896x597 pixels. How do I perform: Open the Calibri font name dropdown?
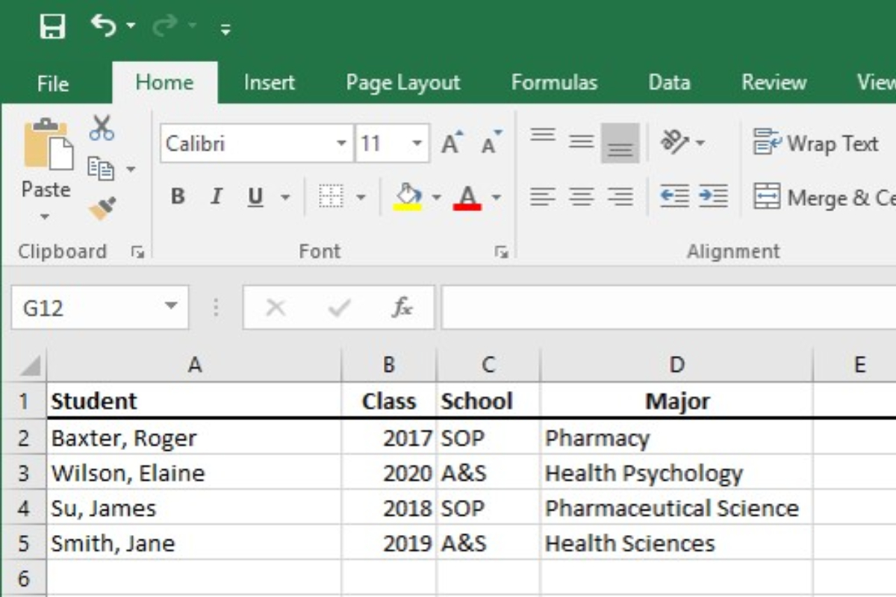coord(341,143)
